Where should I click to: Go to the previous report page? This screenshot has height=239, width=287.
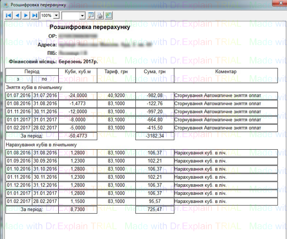pyautogui.click(x=17, y=16)
